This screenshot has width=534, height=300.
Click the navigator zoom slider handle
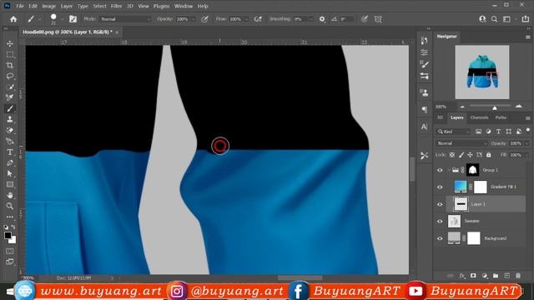(x=495, y=107)
